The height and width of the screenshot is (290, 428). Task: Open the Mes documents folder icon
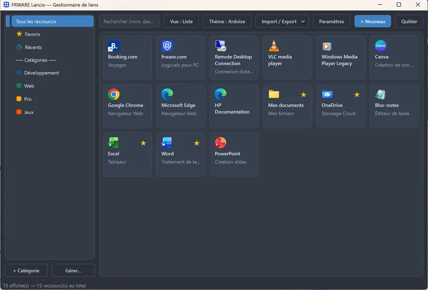click(x=274, y=94)
